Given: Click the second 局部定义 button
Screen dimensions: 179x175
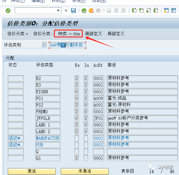Looking at the screenshot, I should [116, 34].
